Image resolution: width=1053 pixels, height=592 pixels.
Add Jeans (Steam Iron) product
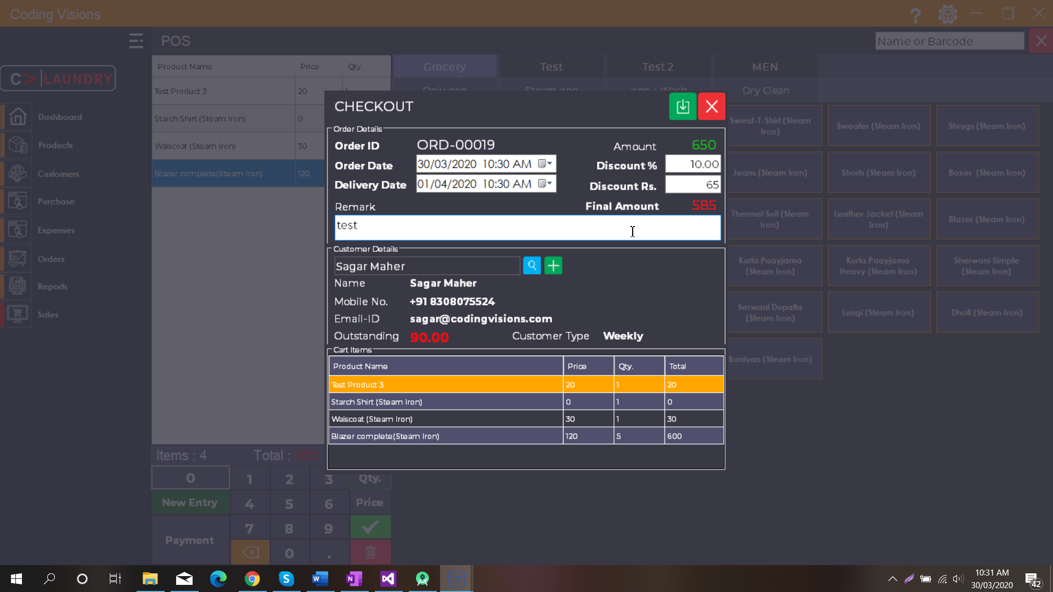770,172
